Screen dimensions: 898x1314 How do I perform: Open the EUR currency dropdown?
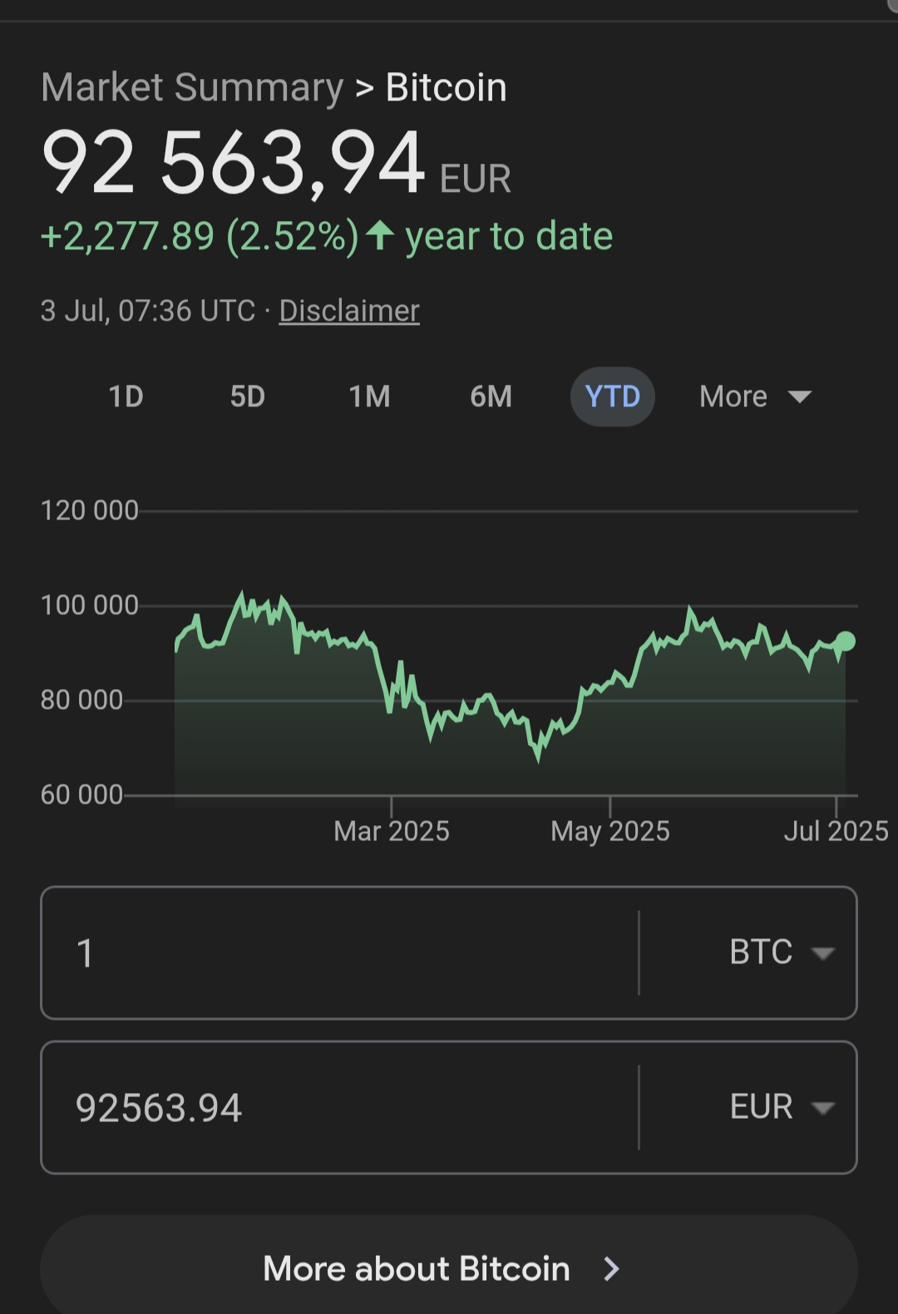(x=782, y=1107)
